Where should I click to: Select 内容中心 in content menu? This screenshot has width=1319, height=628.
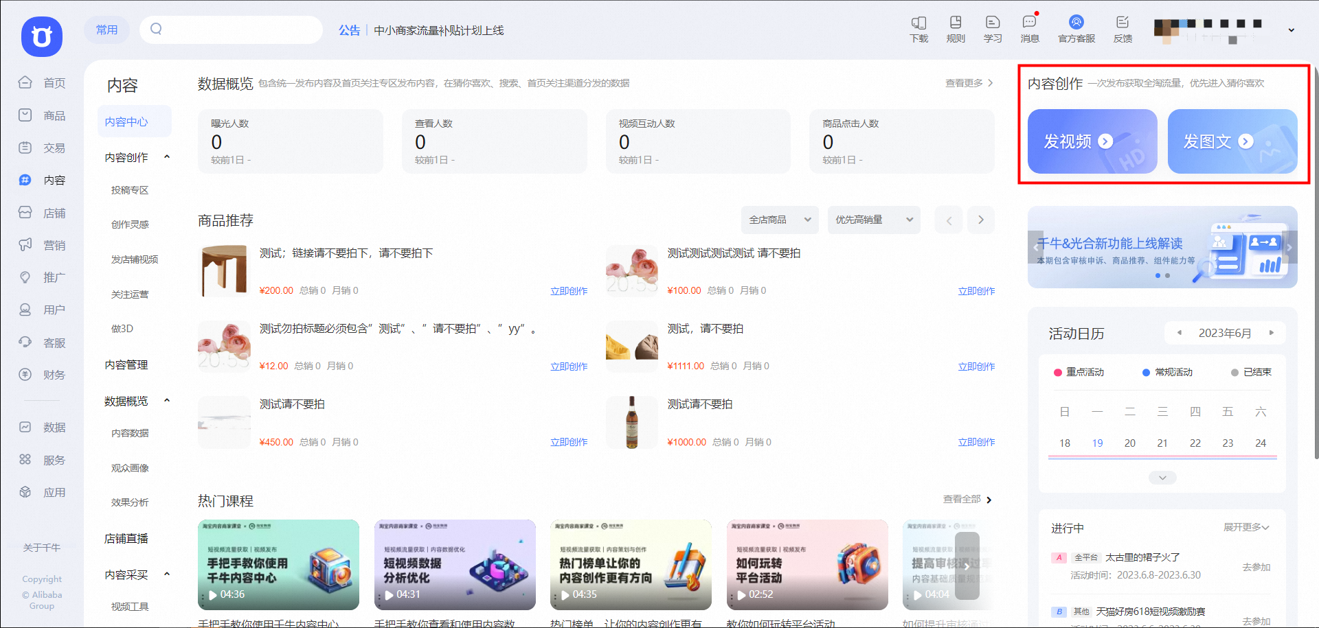(135, 121)
